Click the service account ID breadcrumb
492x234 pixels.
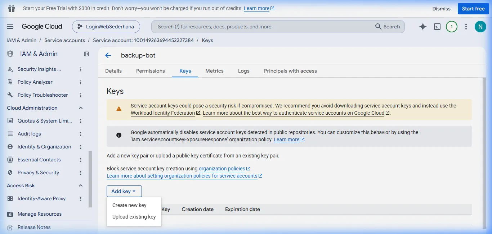143,40
